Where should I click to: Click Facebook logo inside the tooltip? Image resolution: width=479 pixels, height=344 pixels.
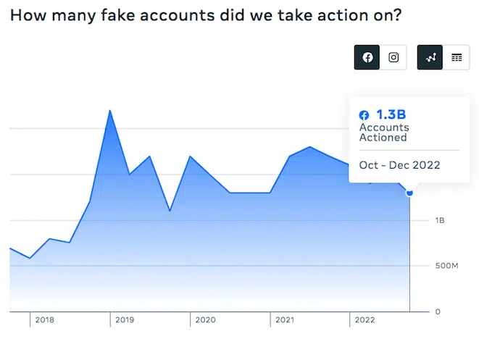pos(365,115)
